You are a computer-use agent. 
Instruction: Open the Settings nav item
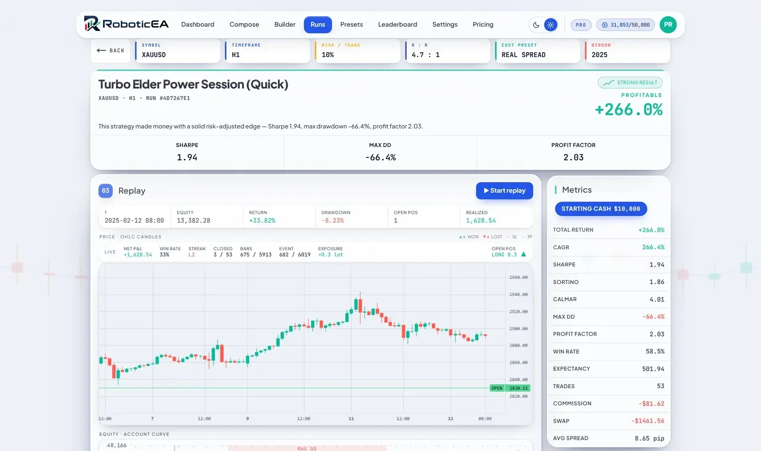pyautogui.click(x=445, y=24)
